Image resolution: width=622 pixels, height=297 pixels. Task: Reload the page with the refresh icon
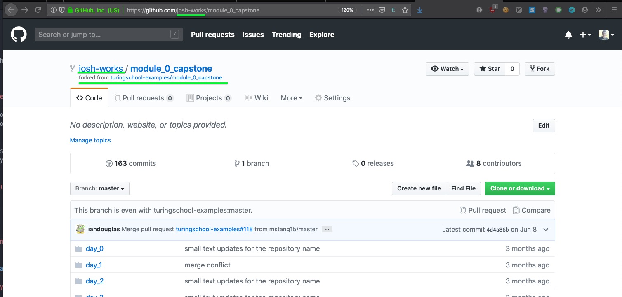[x=38, y=10]
